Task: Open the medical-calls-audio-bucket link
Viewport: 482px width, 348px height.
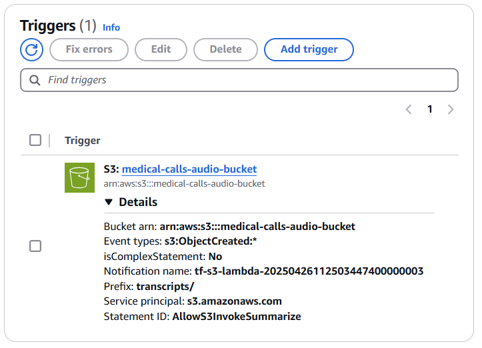Action: 189,169
